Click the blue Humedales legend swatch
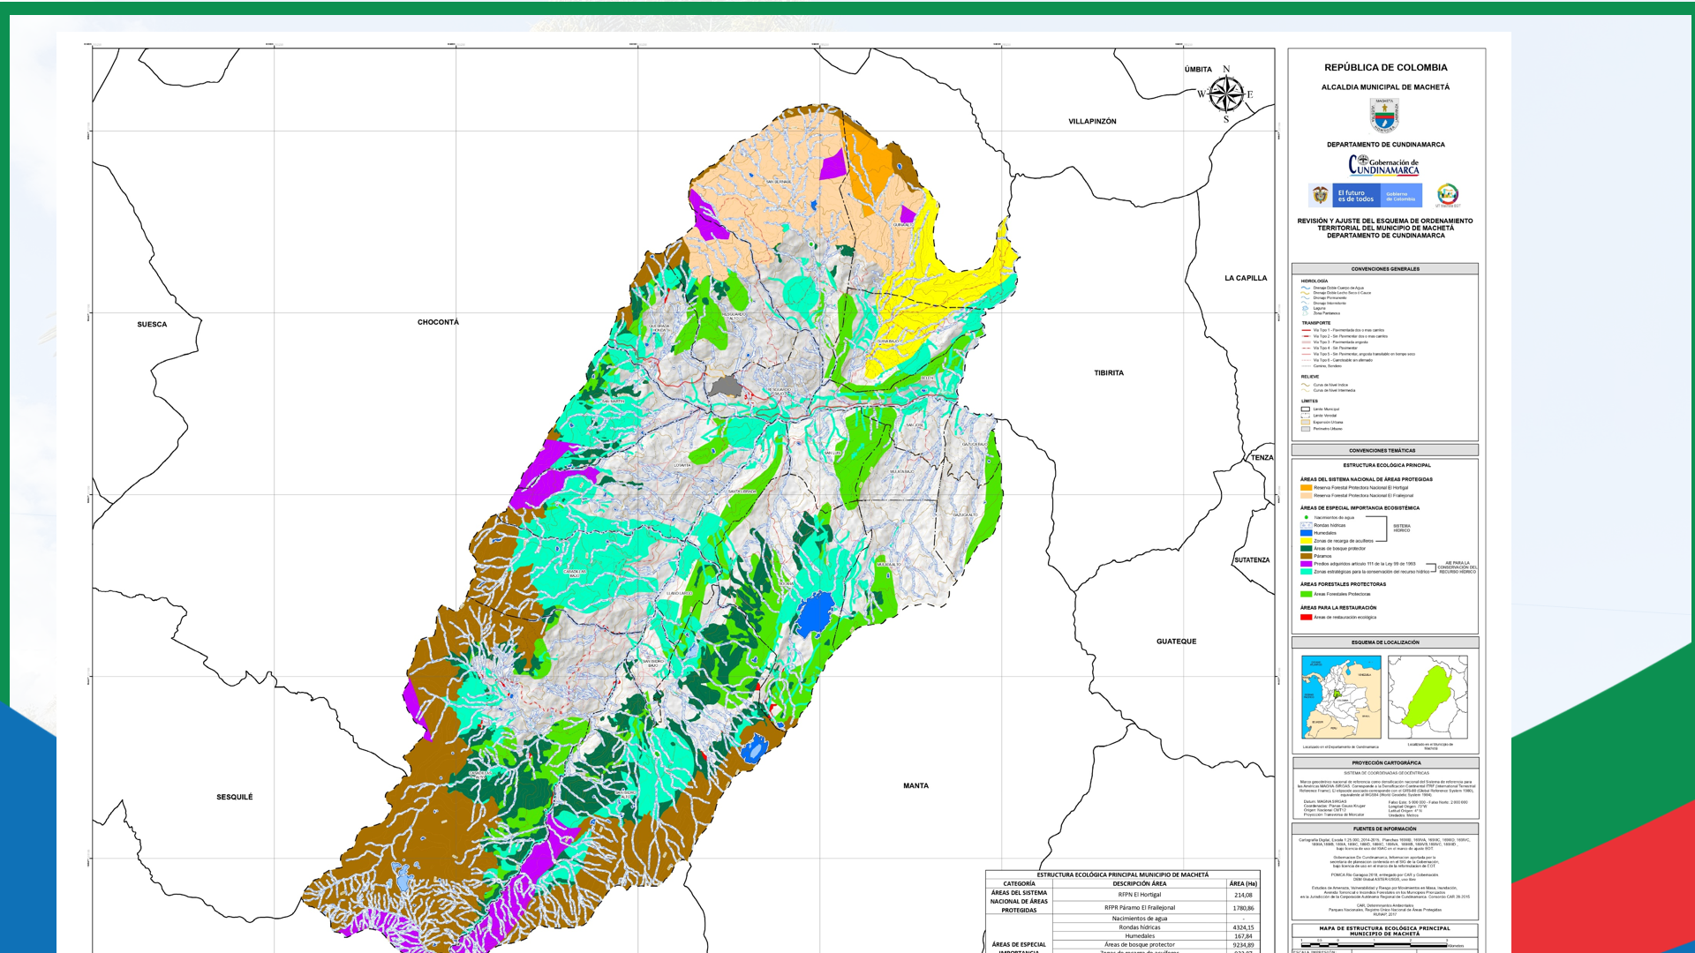Screen dimensions: 1695x953 1307,533
